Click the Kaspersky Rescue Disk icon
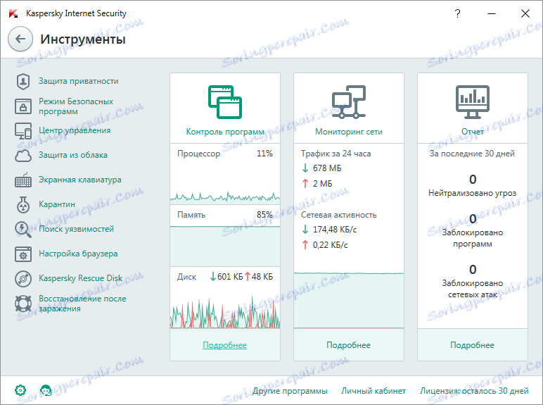 click(x=23, y=278)
